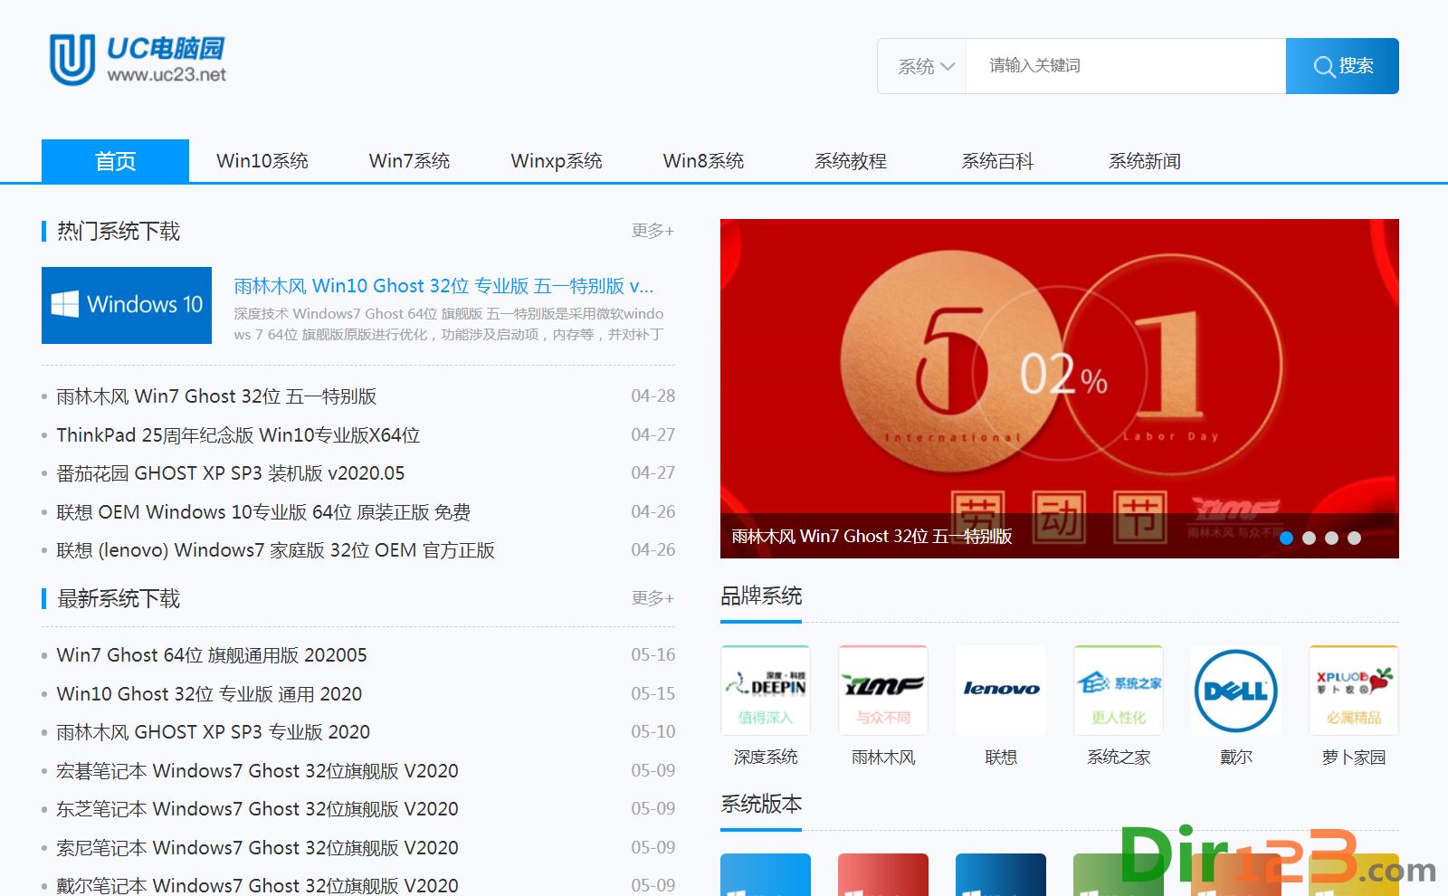The height and width of the screenshot is (896, 1448).
Task: Open 戴尔笔记本 Windows7 Ghost 32位旗舰版 V2020
Action: tap(257, 885)
